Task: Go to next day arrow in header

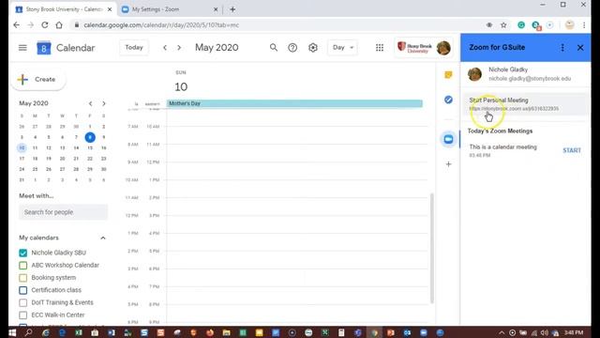Action: [179, 48]
